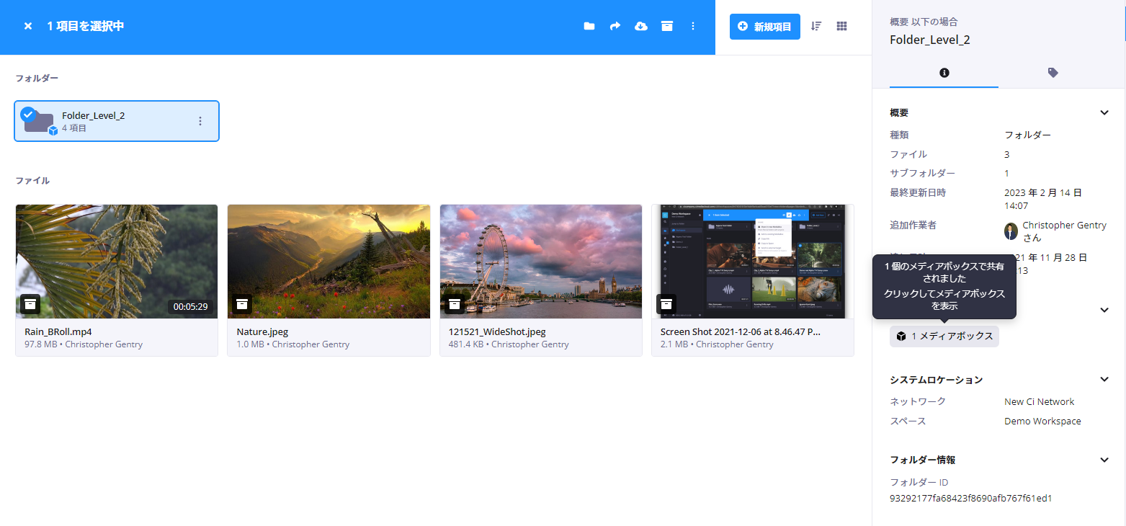Click the Rain_BRoll.mp4 file name
Screen dimensions: 1126x526
[58, 332]
